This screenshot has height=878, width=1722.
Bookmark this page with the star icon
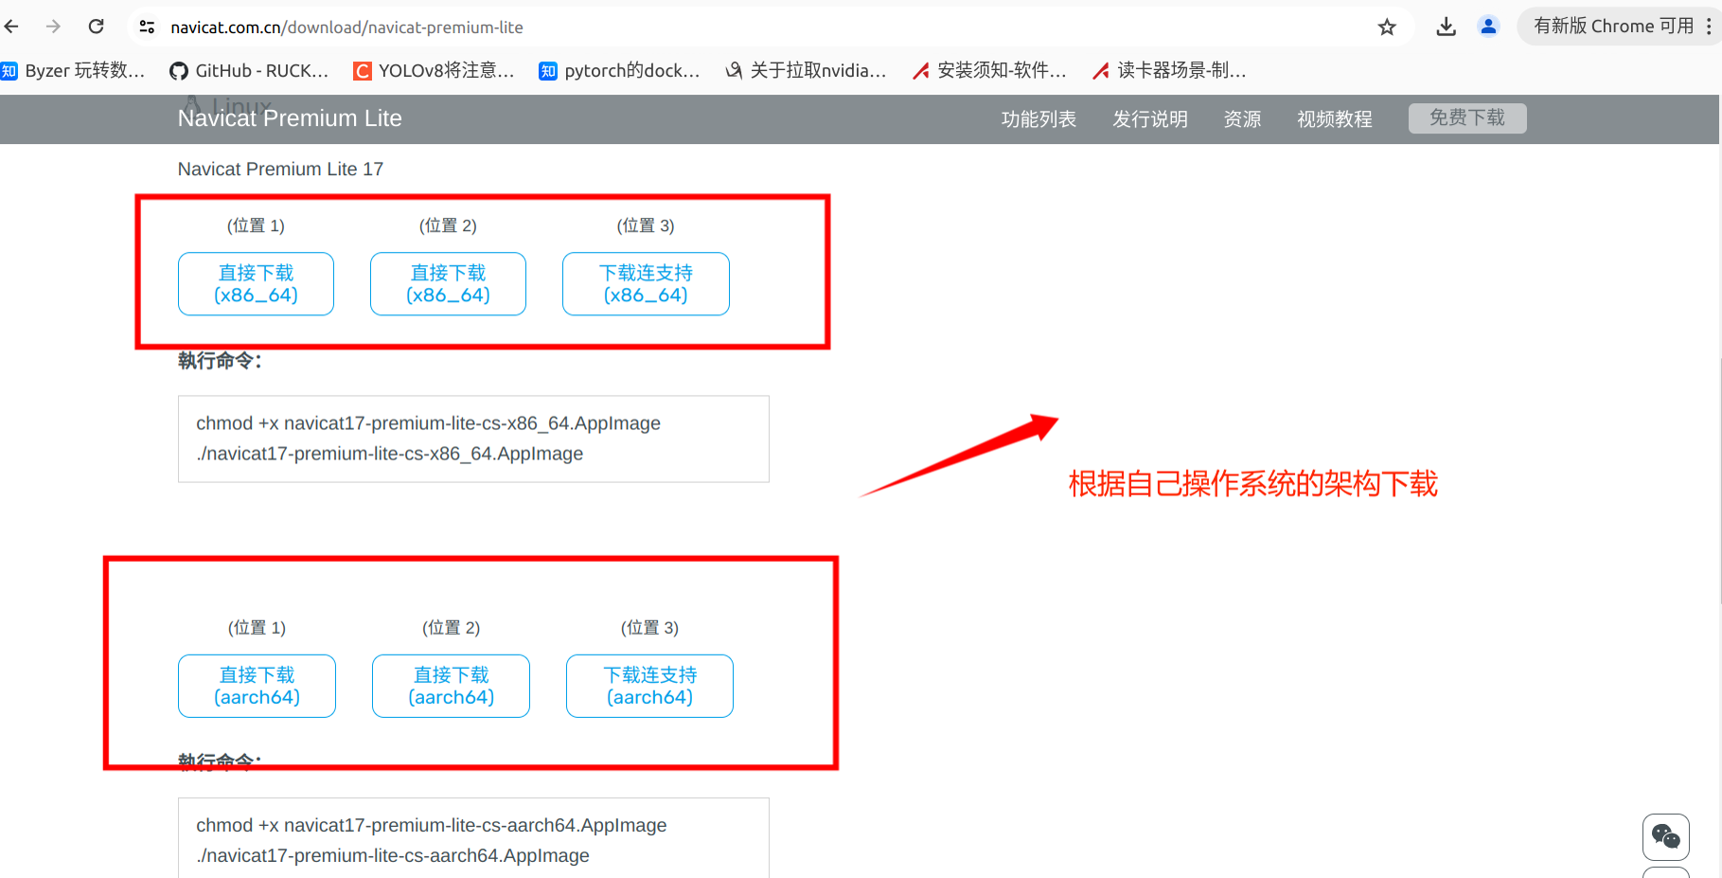(1387, 27)
